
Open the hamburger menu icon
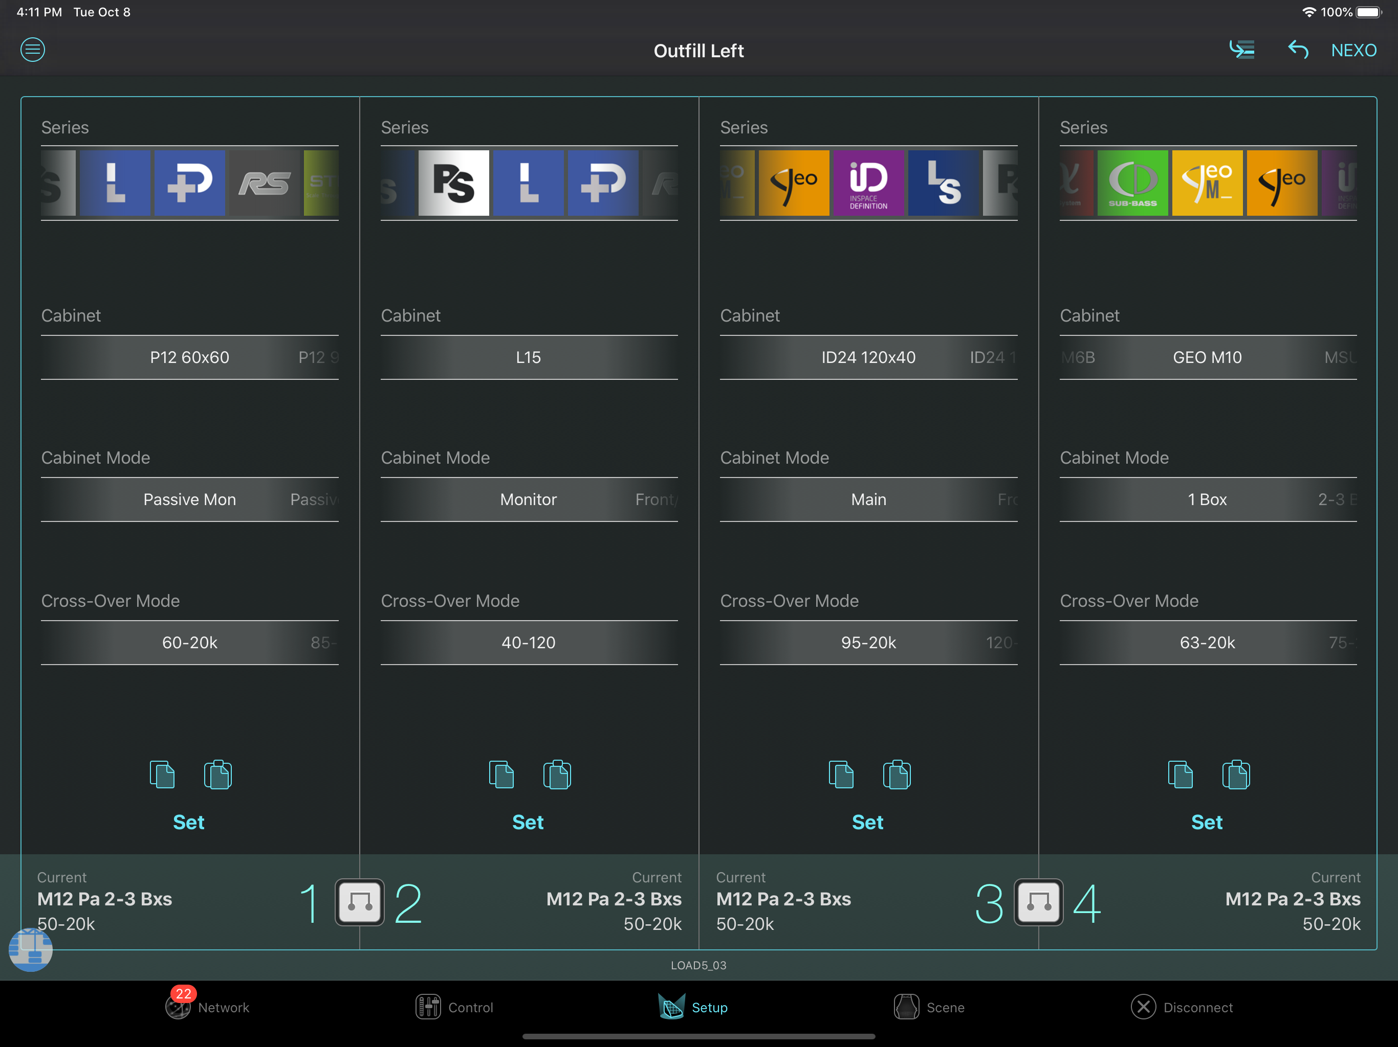(33, 49)
